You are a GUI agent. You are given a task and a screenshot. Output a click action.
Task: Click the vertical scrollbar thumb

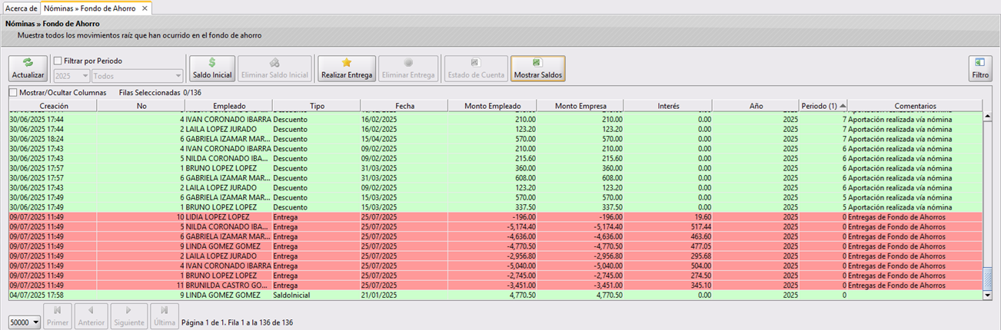(x=988, y=278)
